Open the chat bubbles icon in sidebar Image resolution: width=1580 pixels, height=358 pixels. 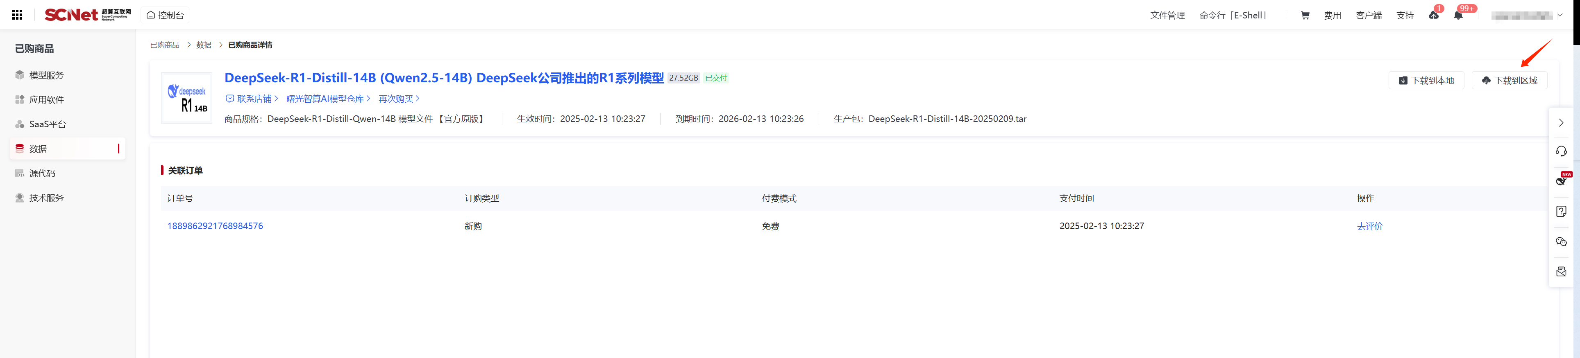coord(1561,242)
